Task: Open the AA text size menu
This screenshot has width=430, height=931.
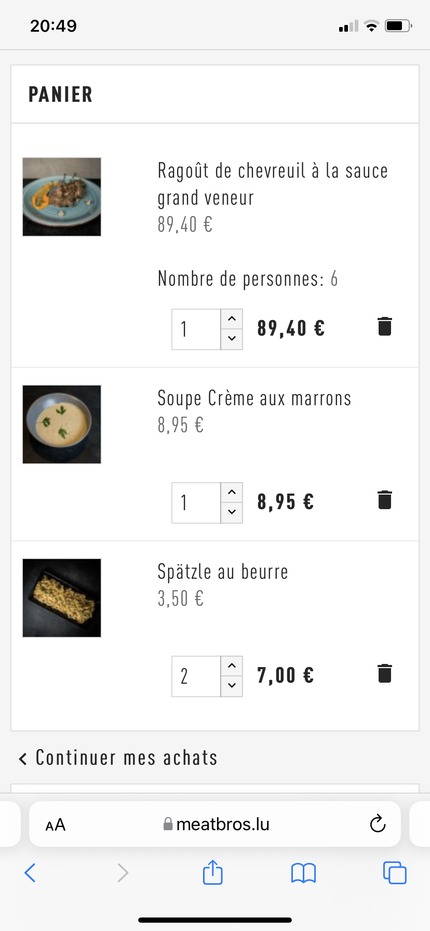Action: (x=56, y=824)
